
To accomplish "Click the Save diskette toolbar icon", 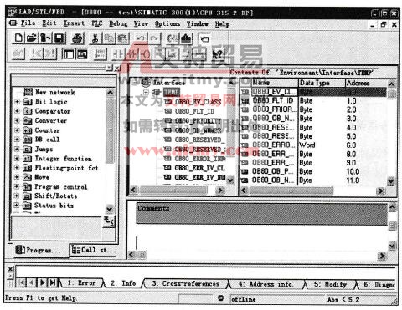I will 59,38.
